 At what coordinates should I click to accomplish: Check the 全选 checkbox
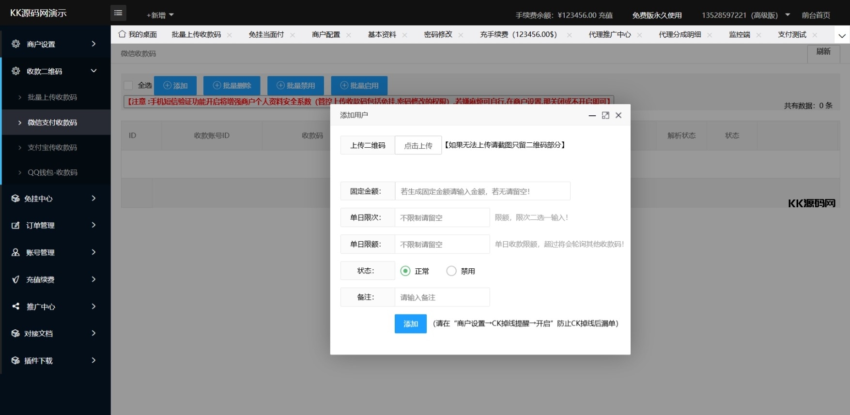click(x=128, y=85)
